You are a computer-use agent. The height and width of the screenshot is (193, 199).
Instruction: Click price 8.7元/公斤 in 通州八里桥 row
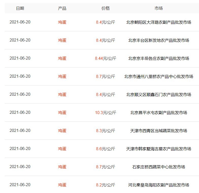click(x=105, y=76)
